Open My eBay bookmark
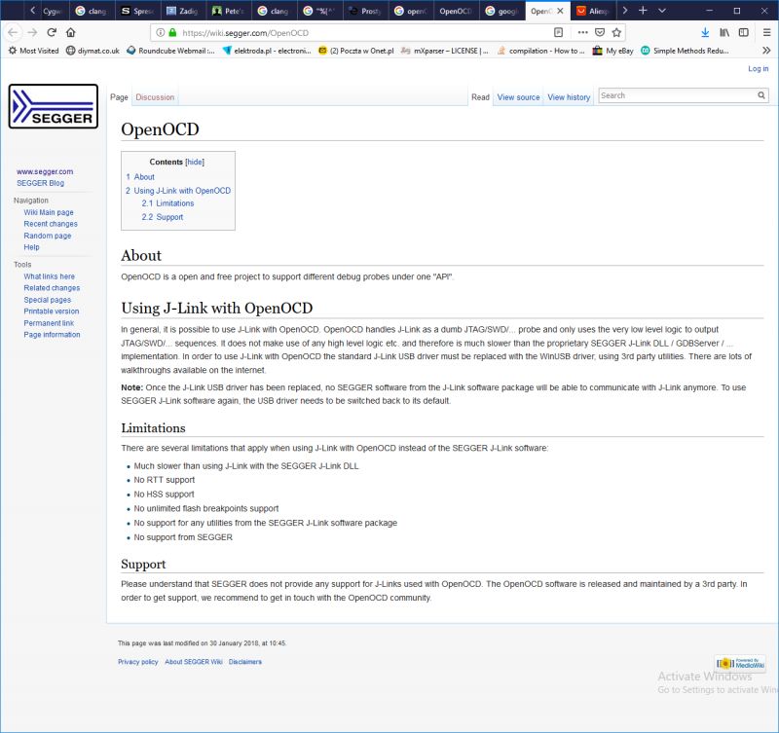The image size is (779, 733). [x=613, y=51]
